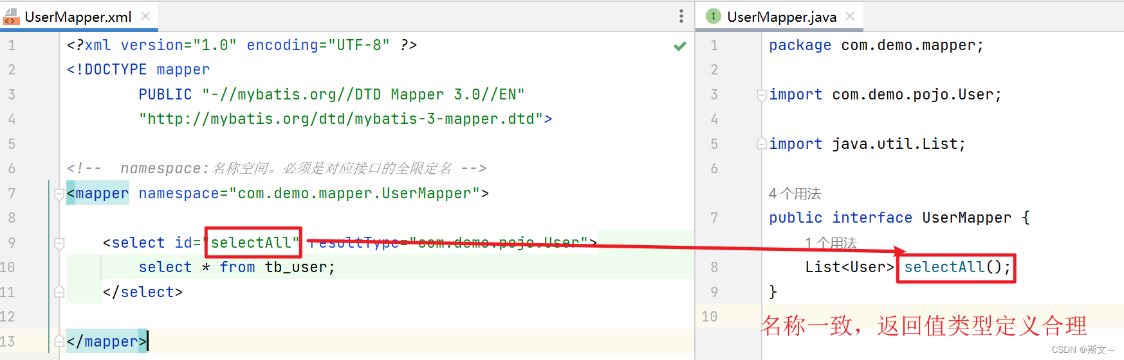The height and width of the screenshot is (360, 1124).
Task: Click the closing </select> tag
Action: click(x=143, y=292)
